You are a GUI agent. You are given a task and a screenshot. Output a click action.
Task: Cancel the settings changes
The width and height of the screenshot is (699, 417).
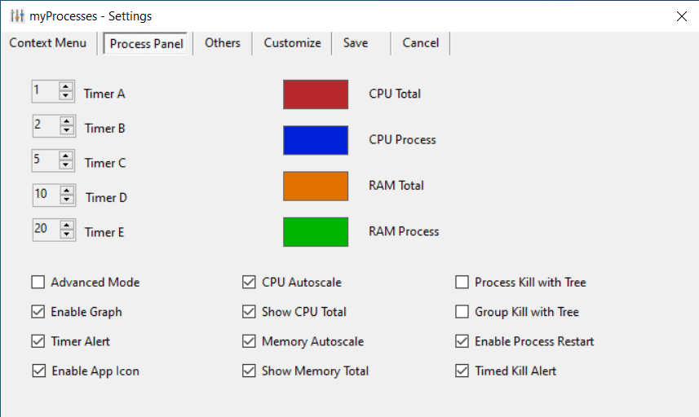(421, 43)
